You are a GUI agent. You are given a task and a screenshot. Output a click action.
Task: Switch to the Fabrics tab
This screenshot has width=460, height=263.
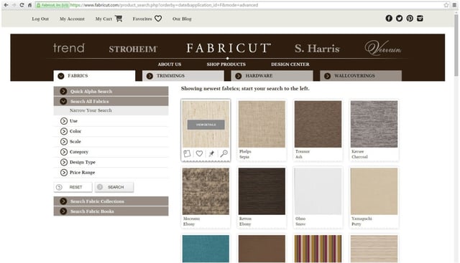click(94, 76)
